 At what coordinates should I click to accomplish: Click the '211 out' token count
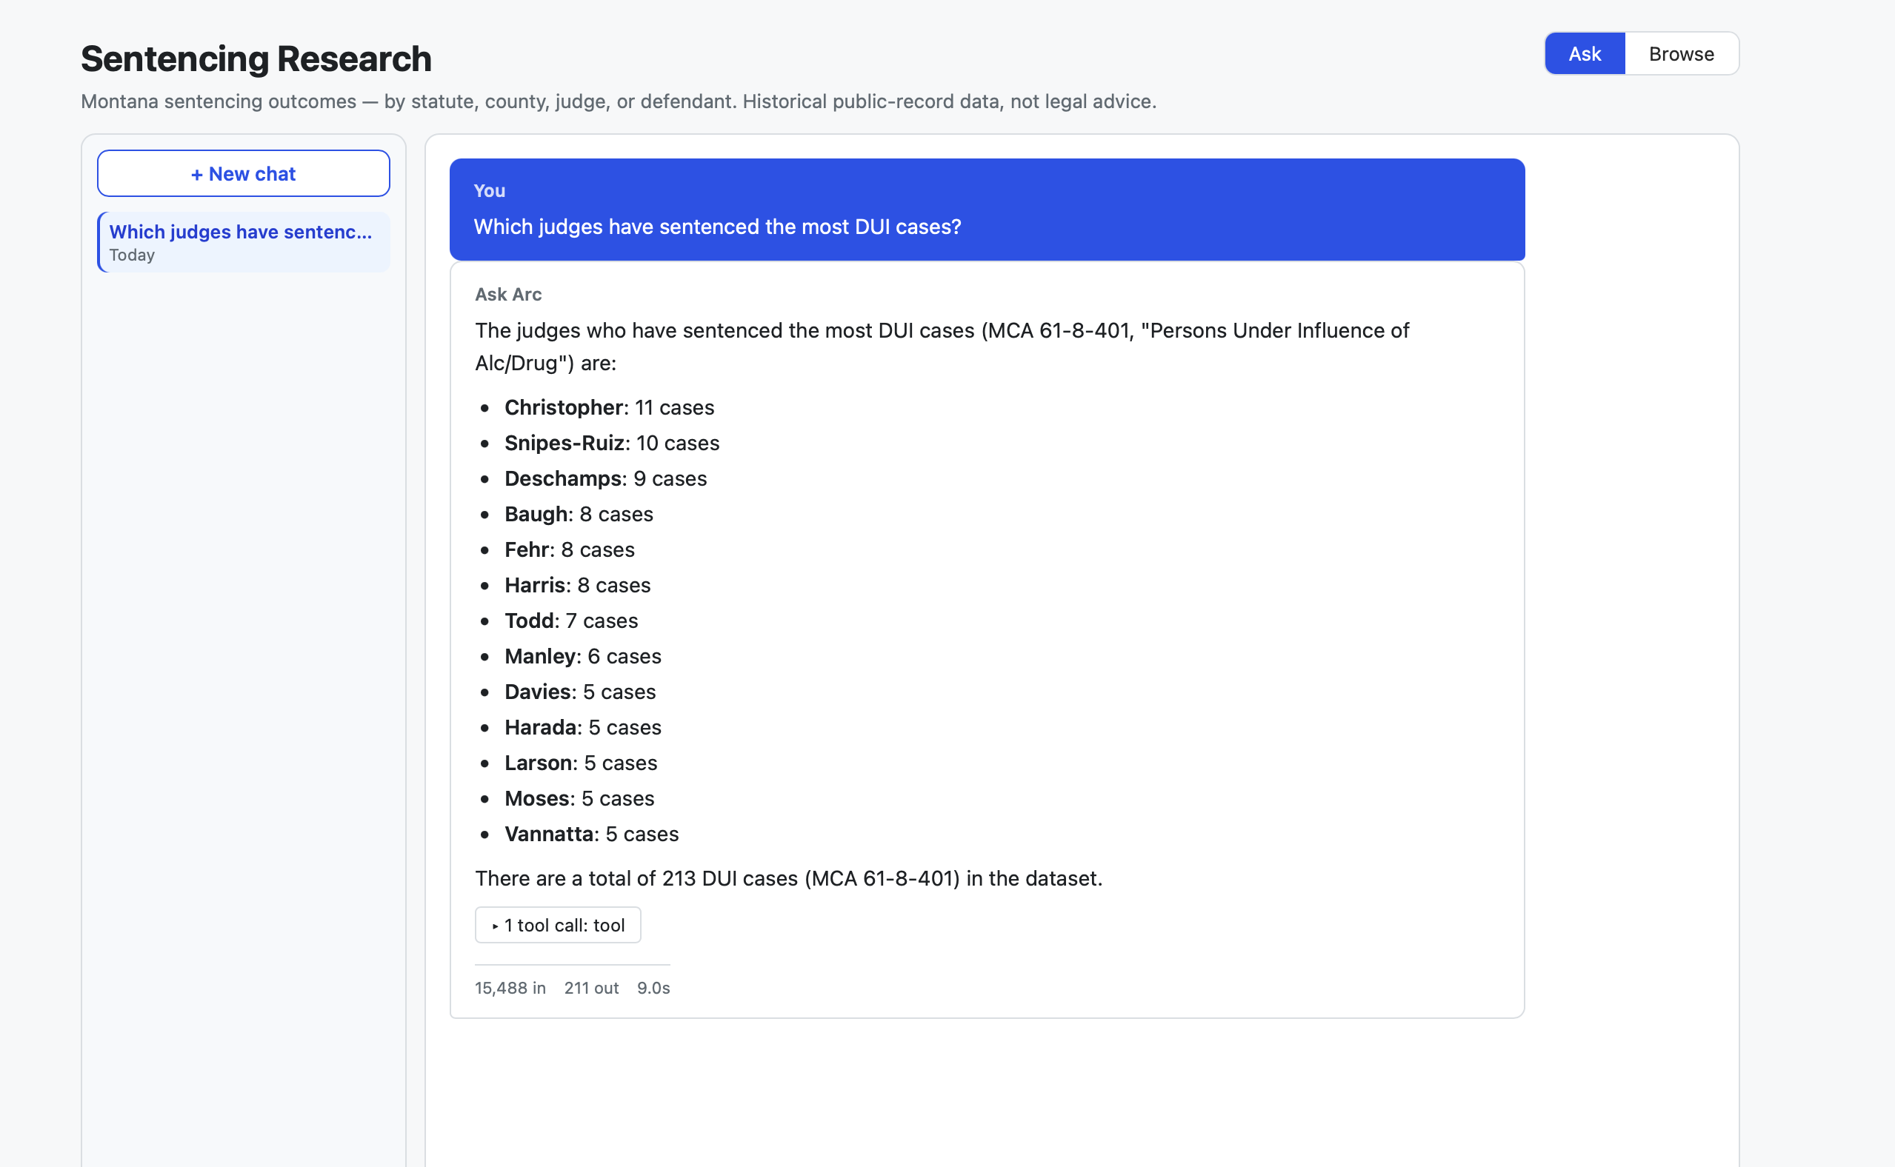pos(591,988)
